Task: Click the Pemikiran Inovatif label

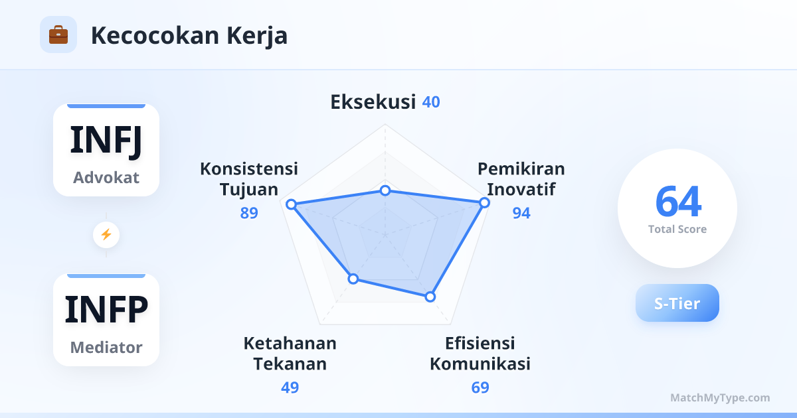Action: [521, 179]
